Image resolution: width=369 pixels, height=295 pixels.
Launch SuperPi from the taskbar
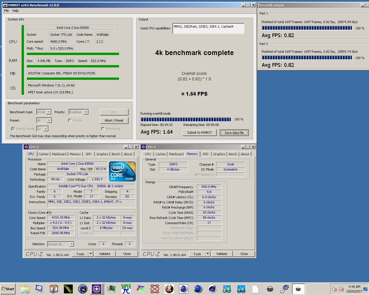126,289
